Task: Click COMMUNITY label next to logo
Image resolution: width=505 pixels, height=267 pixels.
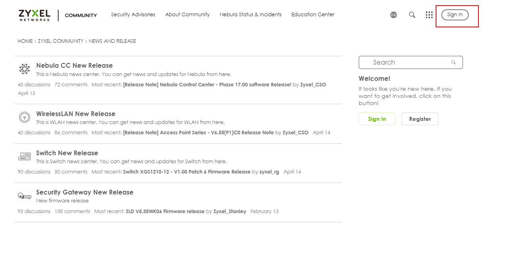Action: (x=81, y=15)
